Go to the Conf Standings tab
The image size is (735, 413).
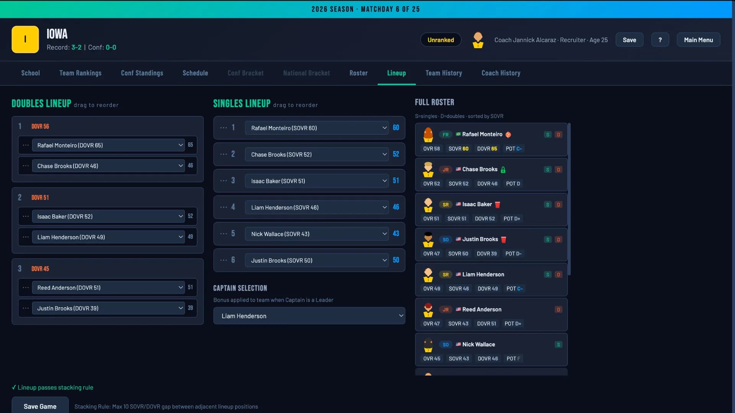pos(142,73)
